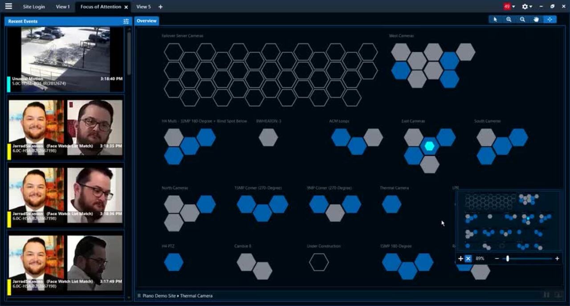
Task: Open the hamburger main menu
Action: pyautogui.click(x=8, y=6)
